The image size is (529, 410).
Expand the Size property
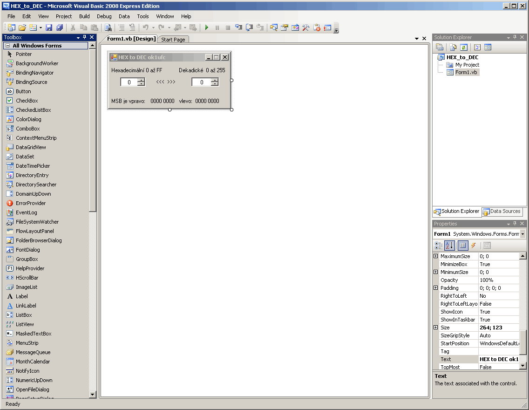436,328
